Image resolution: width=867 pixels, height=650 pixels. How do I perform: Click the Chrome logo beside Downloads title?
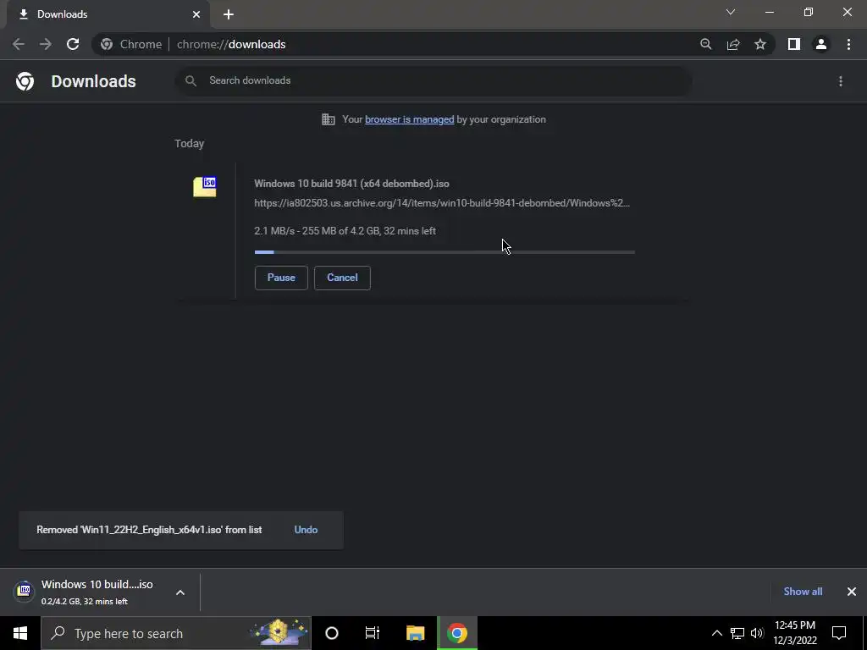tap(25, 81)
